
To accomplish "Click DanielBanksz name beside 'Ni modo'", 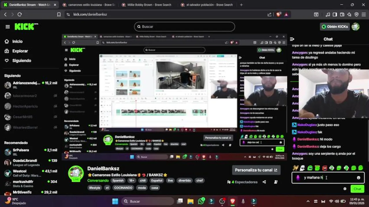I will click(x=307, y=139).
